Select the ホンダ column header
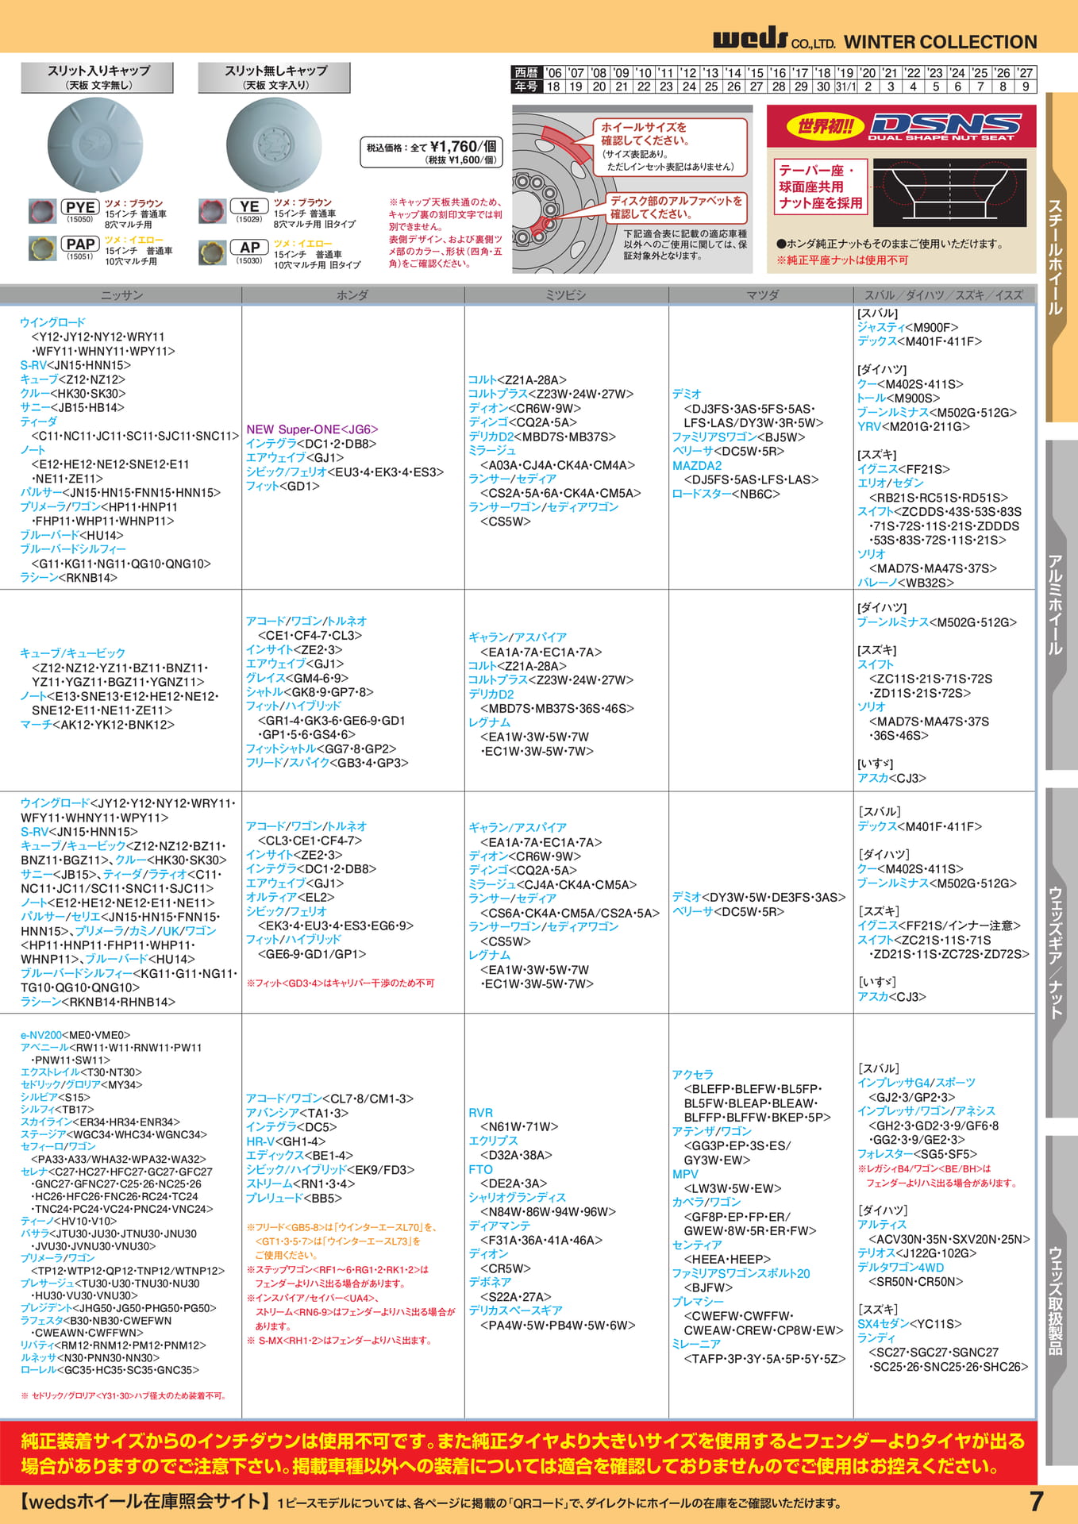 coord(352,295)
